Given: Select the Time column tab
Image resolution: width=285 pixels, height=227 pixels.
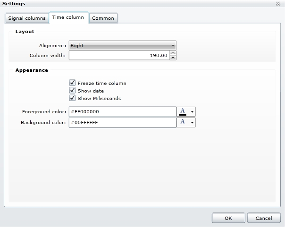Looking at the screenshot, I should (68, 17).
